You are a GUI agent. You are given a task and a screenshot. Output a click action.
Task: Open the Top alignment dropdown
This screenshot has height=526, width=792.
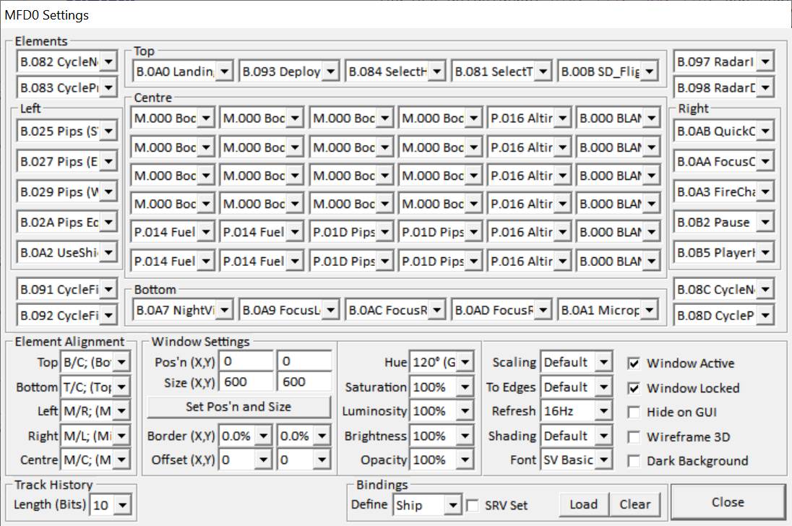95,362
